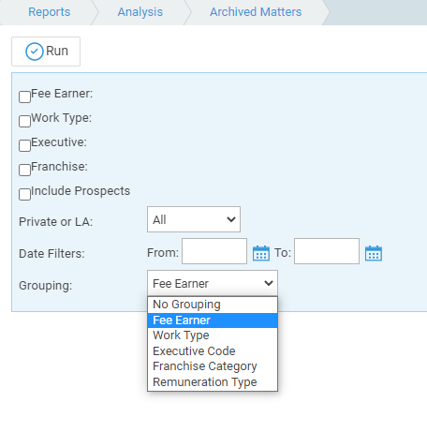The width and height of the screenshot is (427, 432).
Task: Collapse the Grouping dropdown showing Fee Earner
Action: pyautogui.click(x=213, y=283)
